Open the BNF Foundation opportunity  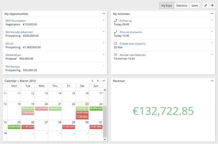[16, 21]
